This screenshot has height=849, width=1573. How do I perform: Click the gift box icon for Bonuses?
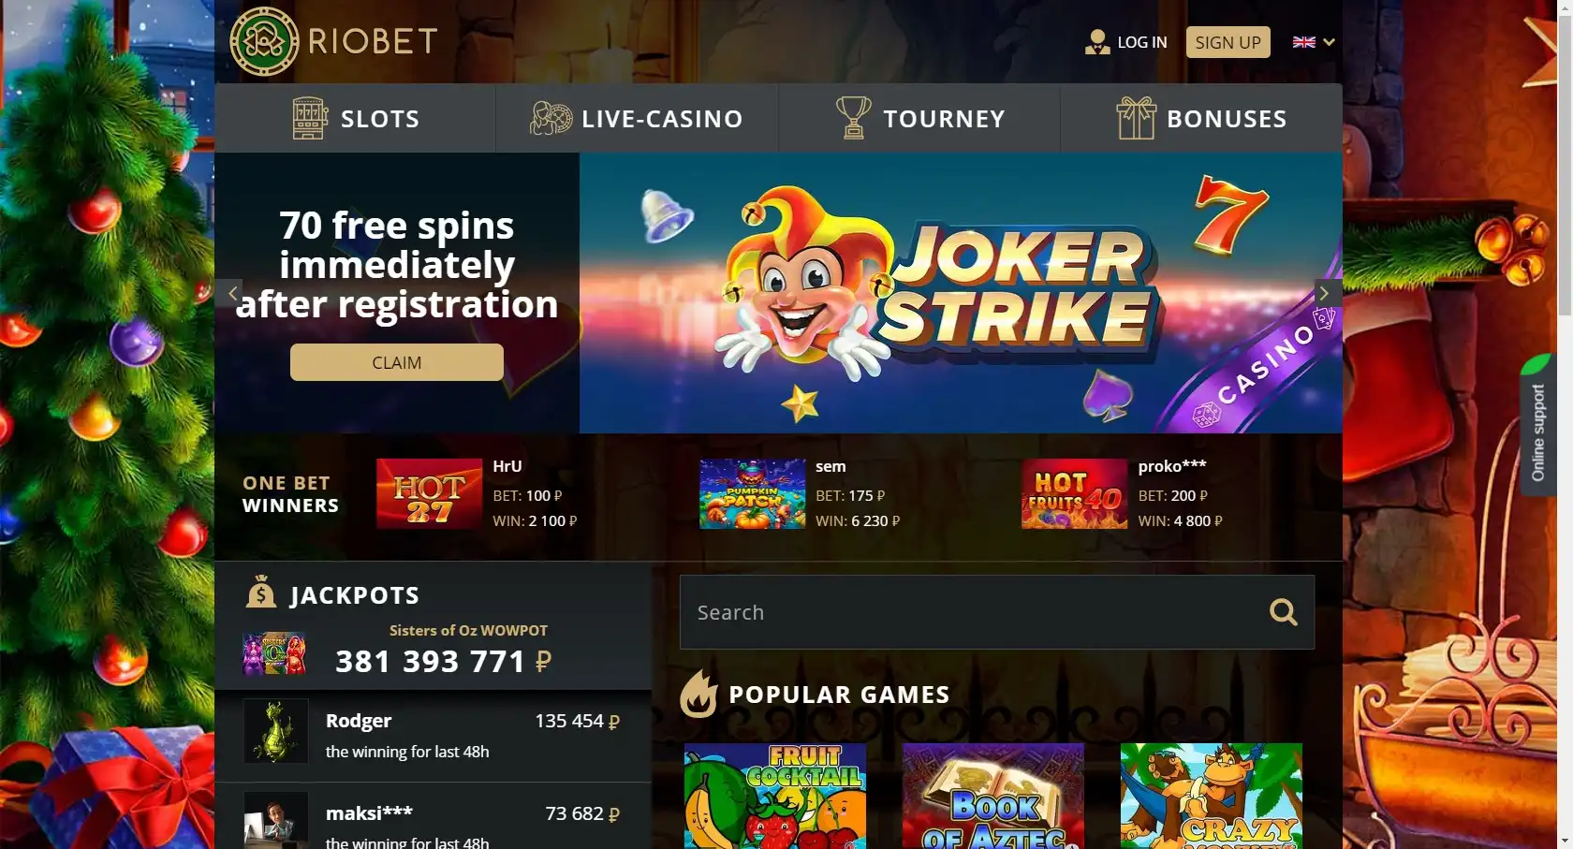[1136, 118]
